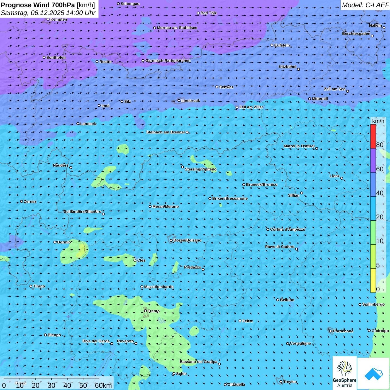Click the "Mezzolombardo" town label
390x390 pixels.
[x=159, y=287]
